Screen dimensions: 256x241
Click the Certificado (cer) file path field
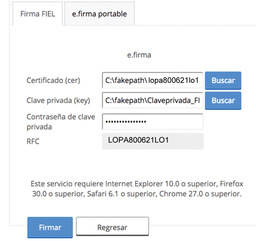pos(153,80)
